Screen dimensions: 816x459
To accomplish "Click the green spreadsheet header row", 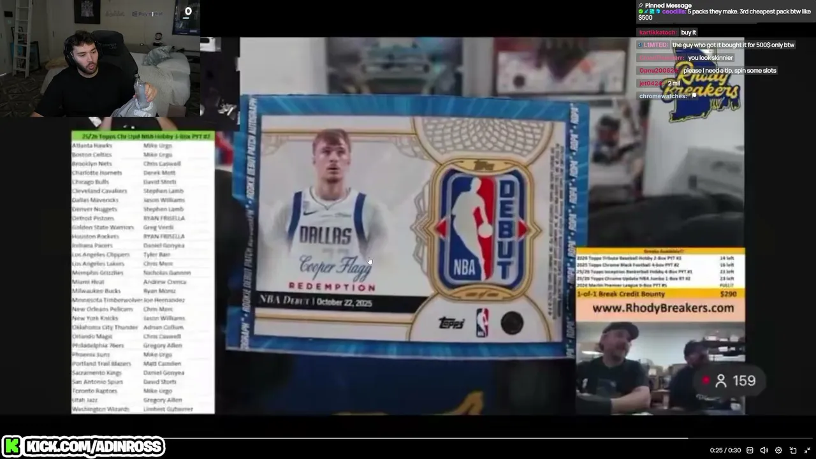I will pyautogui.click(x=143, y=136).
